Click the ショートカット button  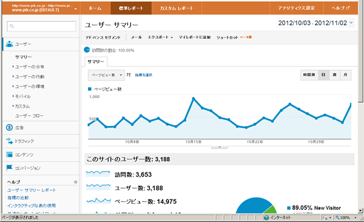(x=227, y=38)
